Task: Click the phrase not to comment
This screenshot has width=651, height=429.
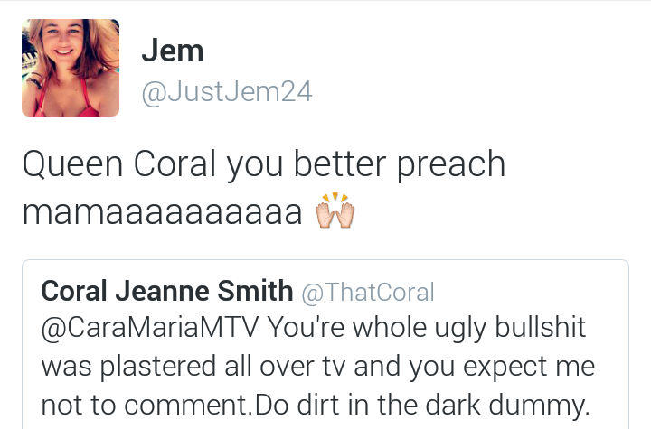Action: click(146, 405)
